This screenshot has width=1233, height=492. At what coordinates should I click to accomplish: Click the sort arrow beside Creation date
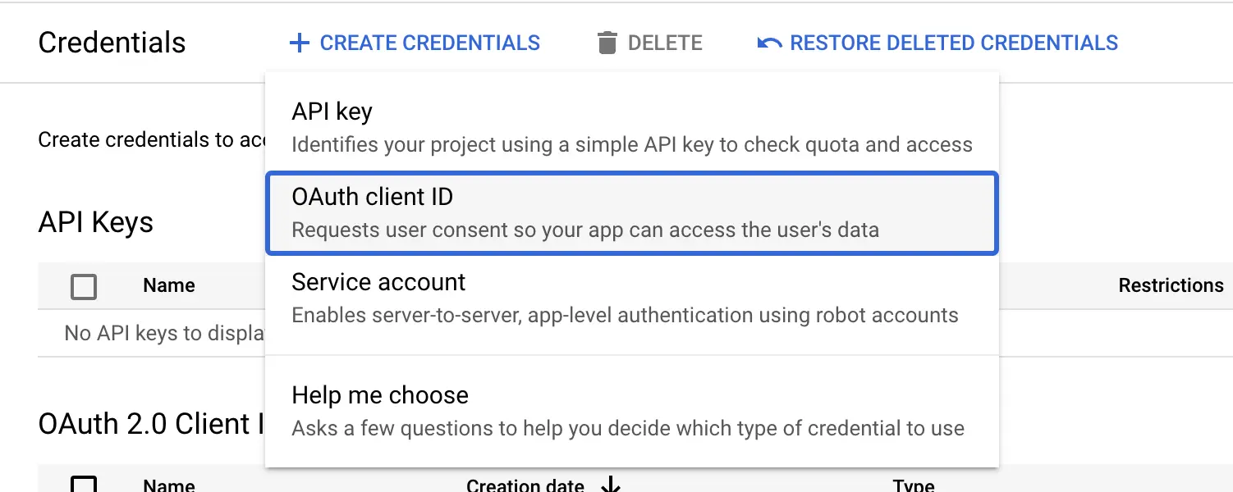pyautogui.click(x=610, y=485)
